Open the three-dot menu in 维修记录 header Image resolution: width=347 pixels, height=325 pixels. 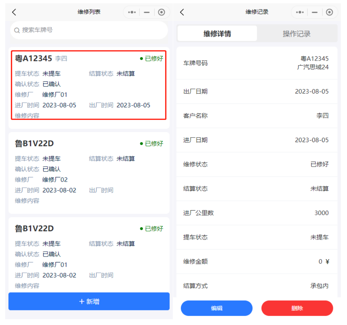coord(300,12)
